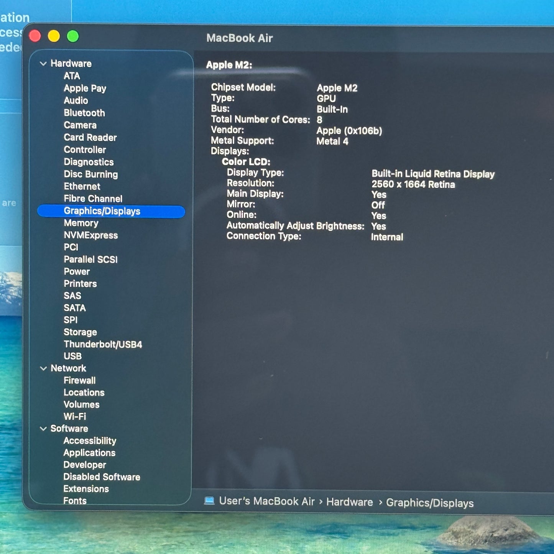554x554 pixels.
Task: Open Disabled Software in the sidebar
Action: pos(102,477)
